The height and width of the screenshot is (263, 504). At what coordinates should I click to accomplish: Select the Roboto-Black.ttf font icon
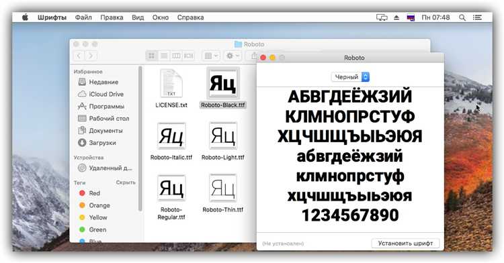click(222, 83)
